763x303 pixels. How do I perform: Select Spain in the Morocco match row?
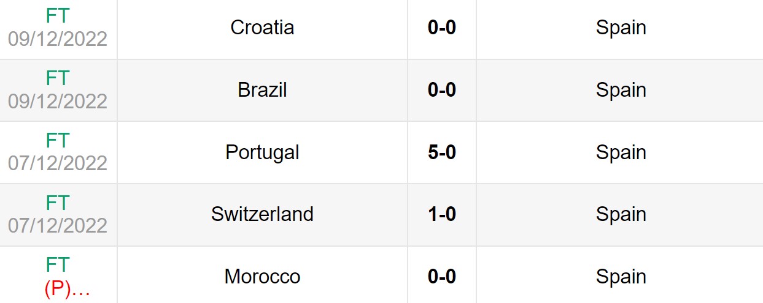621,277
